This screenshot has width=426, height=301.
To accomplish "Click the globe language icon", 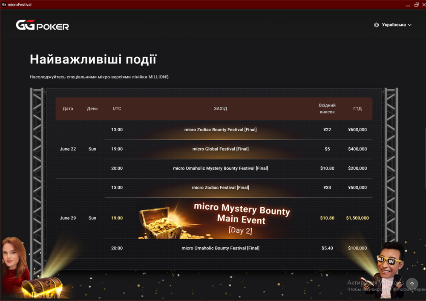I will pos(376,25).
